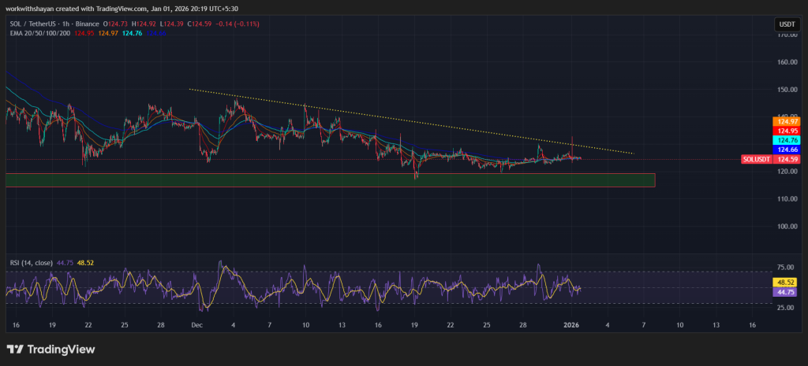Click the Dec label on time axis
This screenshot has height=366, width=808.
196,324
